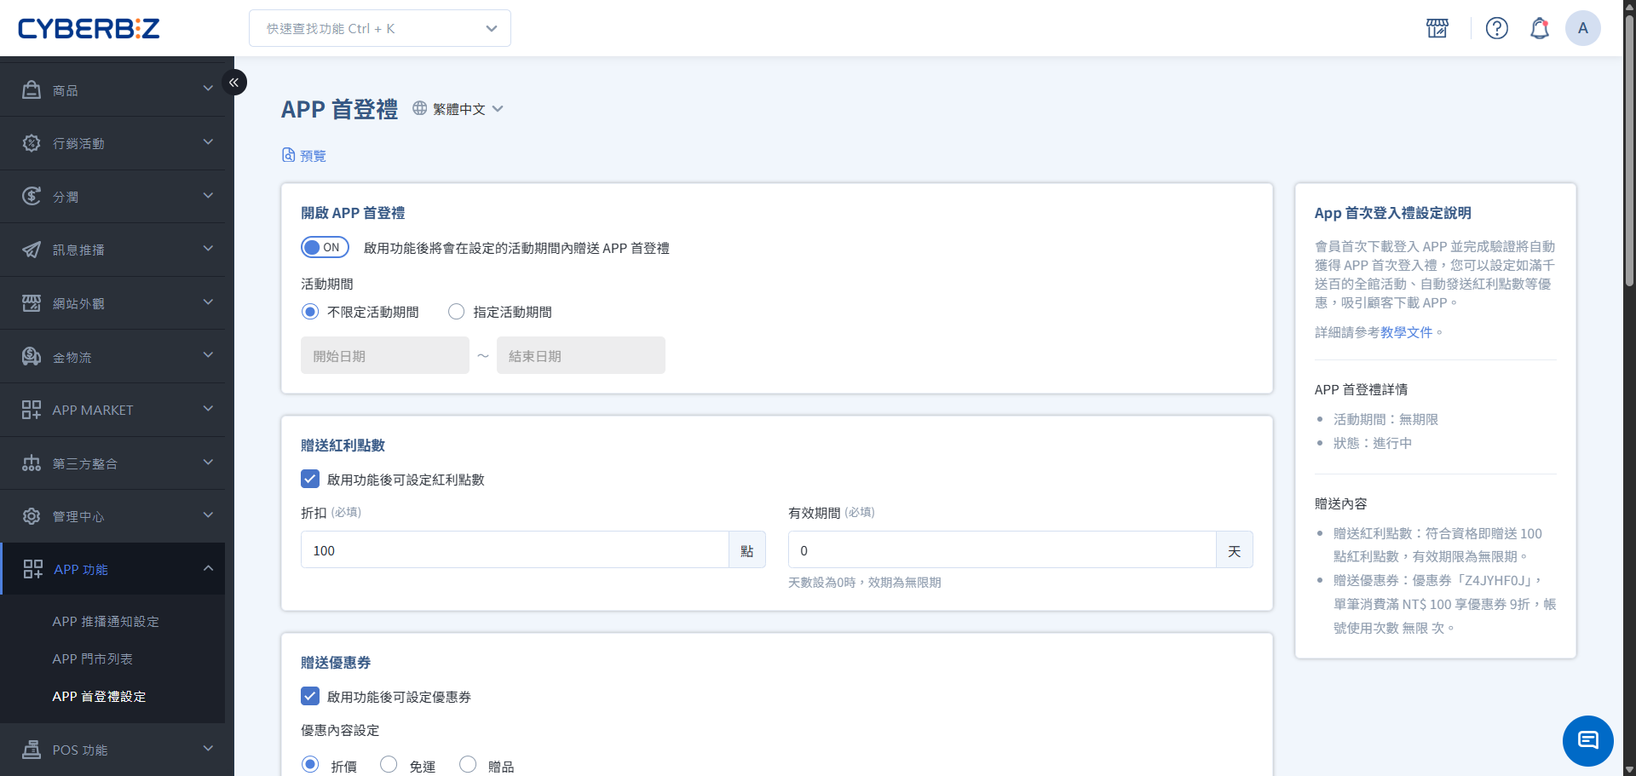
Task: Uncheck 啟用功能後可設定紅利點數 checkbox
Action: click(x=310, y=479)
